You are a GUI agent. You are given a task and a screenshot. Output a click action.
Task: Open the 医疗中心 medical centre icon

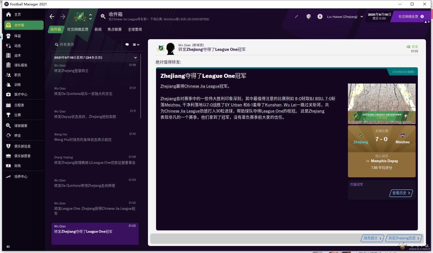[8, 94]
